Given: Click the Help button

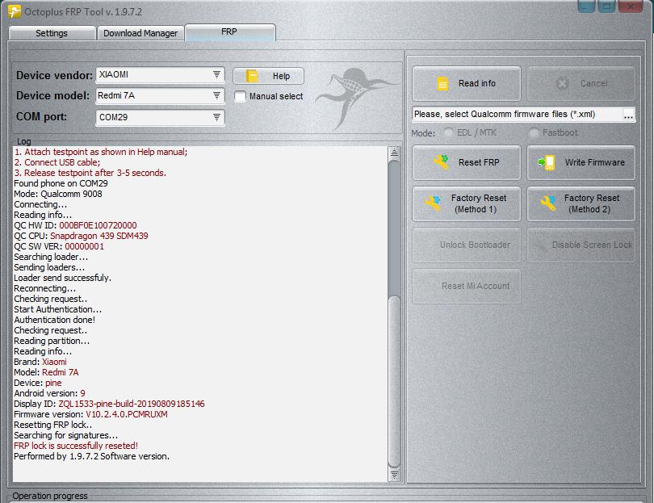Looking at the screenshot, I should (268, 76).
